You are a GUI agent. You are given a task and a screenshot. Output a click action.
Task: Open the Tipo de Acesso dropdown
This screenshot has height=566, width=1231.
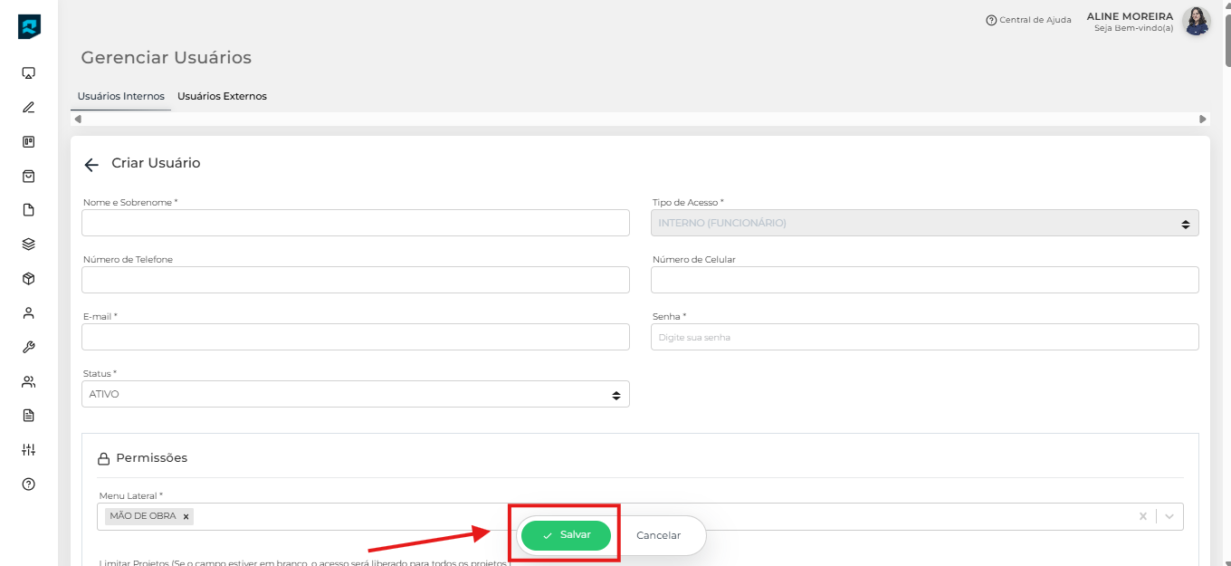(x=924, y=223)
